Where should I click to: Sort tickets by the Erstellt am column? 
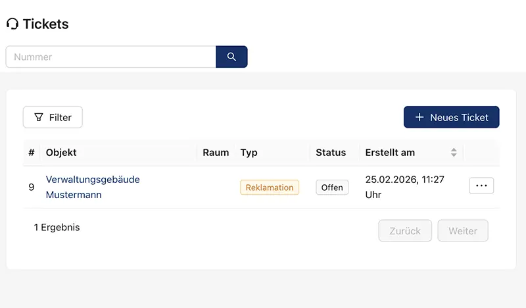tap(391, 153)
